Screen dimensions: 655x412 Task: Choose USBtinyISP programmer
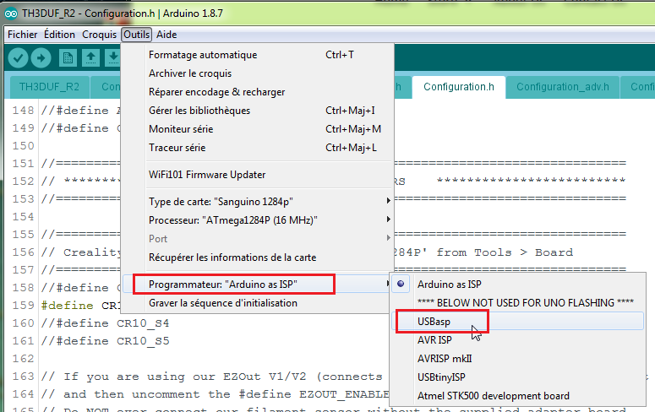click(x=518, y=377)
